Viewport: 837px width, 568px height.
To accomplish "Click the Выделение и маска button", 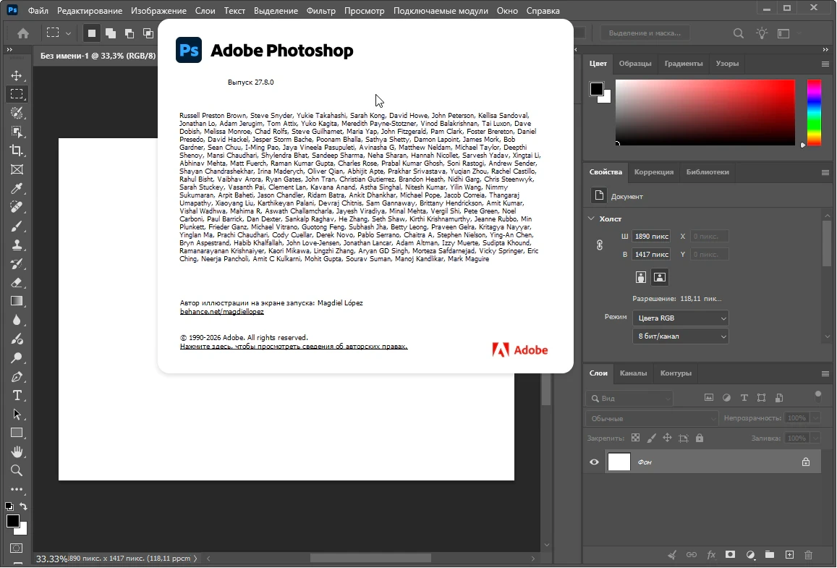I will pos(645,33).
